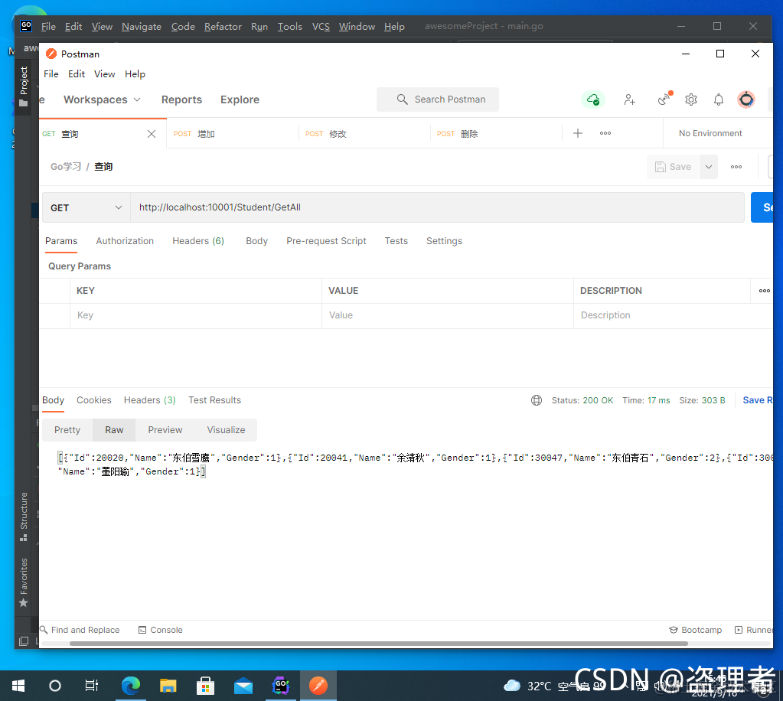
Task: Open Postman View menu
Action: pos(104,74)
